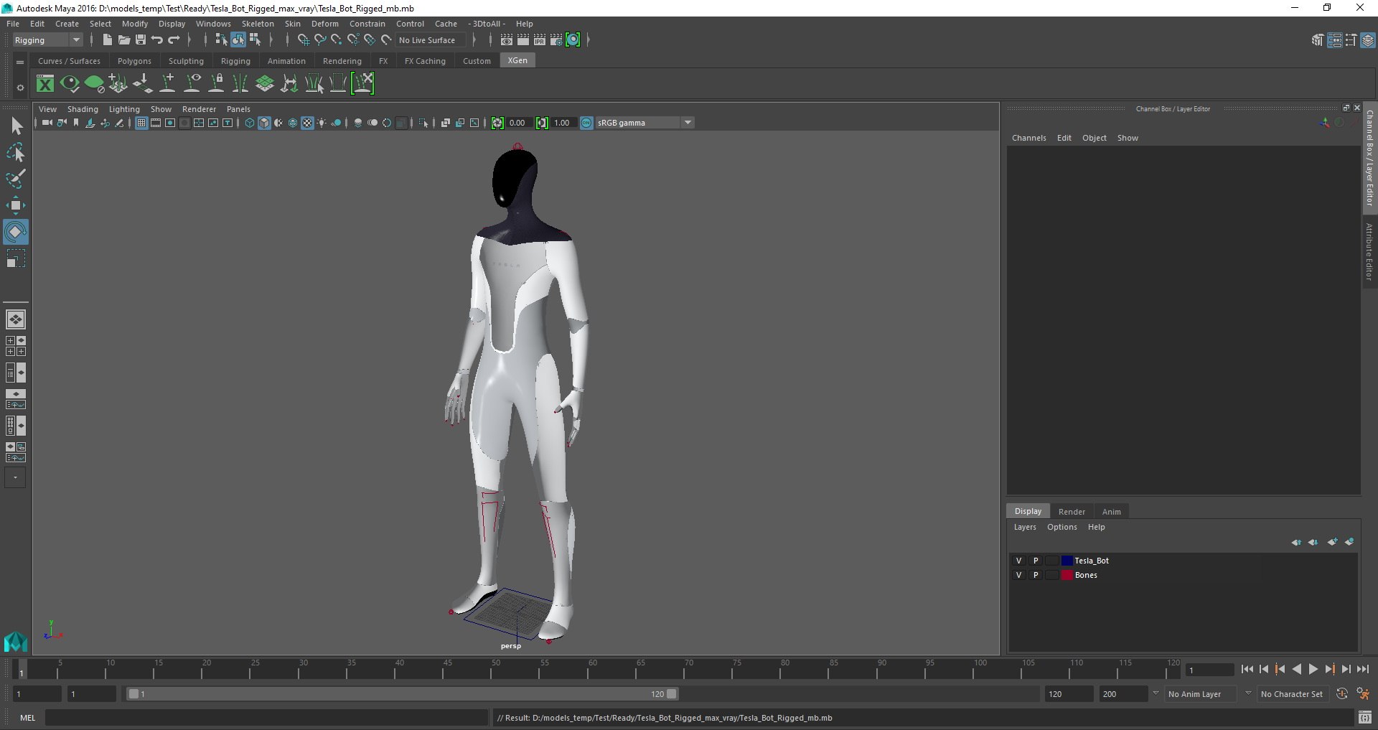Screen dimensions: 1378x730
Task: Toggle textured display in viewport toolbar
Action: (307, 123)
